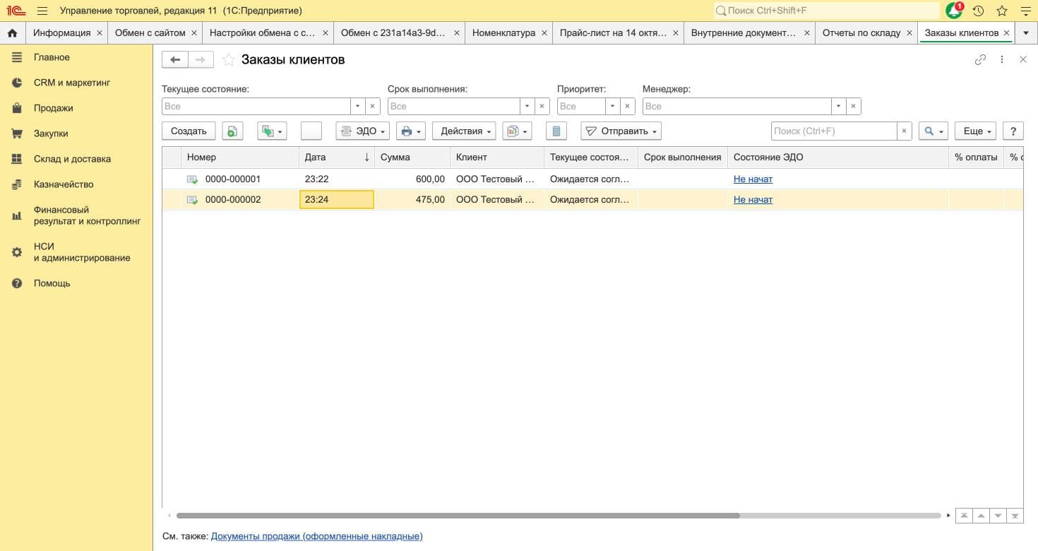
Task: Expand the Менеджер filter dropdown
Action: (x=838, y=106)
